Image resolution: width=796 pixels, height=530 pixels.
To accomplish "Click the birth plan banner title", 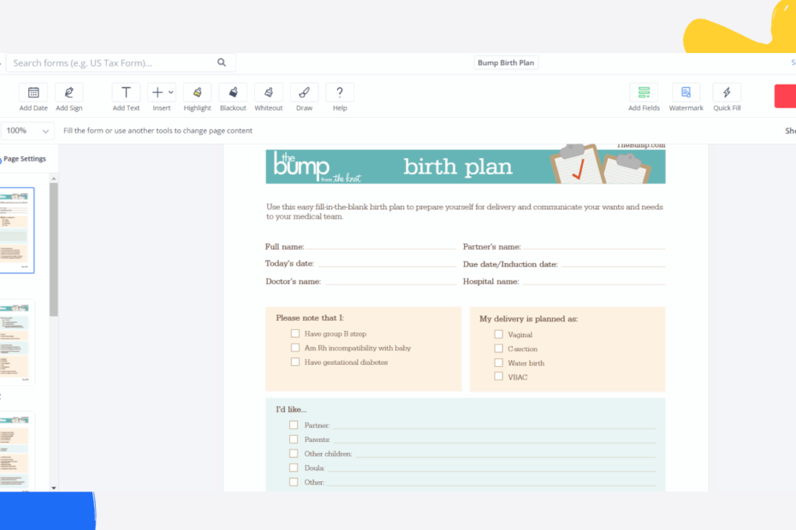I will tap(457, 167).
